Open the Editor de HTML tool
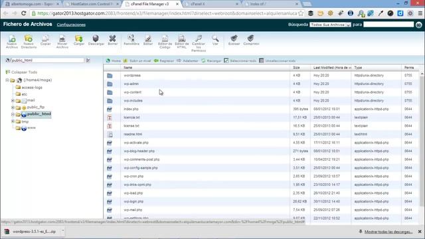The width and height of the screenshot is (425, 239). tap(181, 41)
